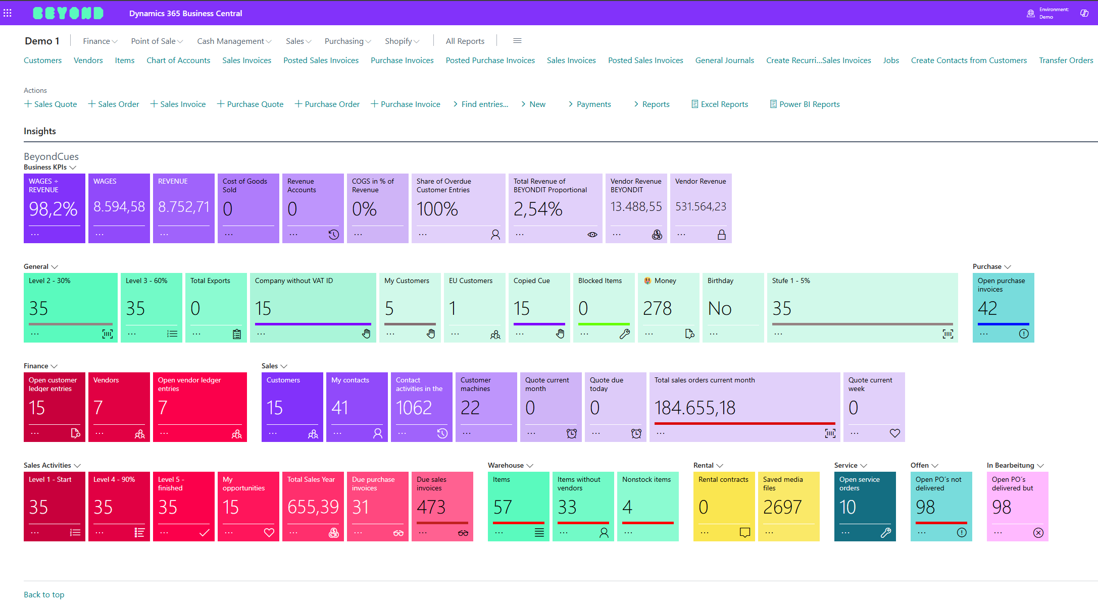Click the Copilot icon in header
Image resolution: width=1098 pixels, height=614 pixels.
(1084, 13)
